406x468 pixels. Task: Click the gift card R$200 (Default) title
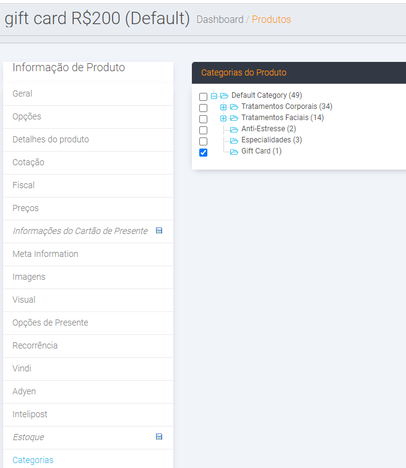pyautogui.click(x=97, y=19)
